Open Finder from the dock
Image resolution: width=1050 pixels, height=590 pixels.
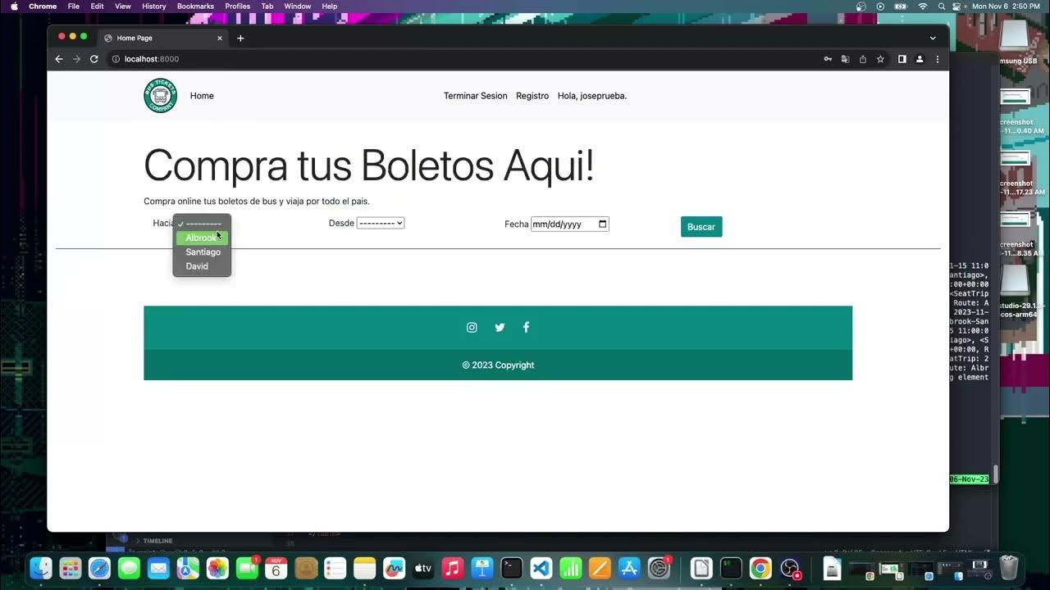[40, 568]
